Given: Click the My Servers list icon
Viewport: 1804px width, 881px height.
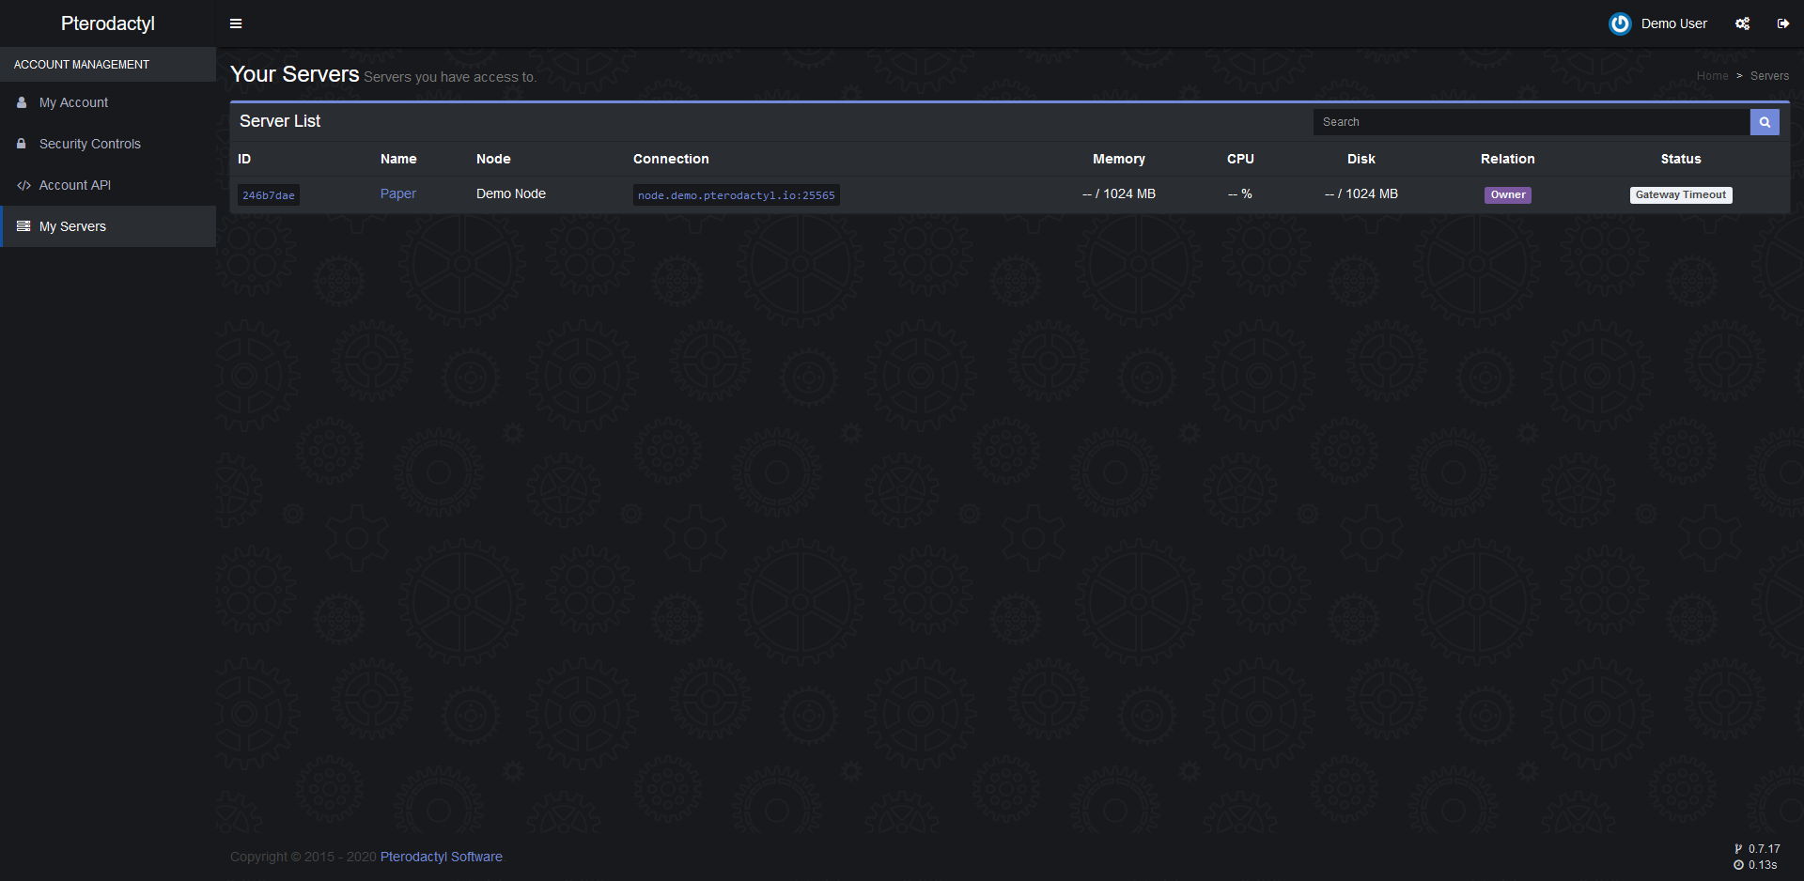Looking at the screenshot, I should coord(23,226).
